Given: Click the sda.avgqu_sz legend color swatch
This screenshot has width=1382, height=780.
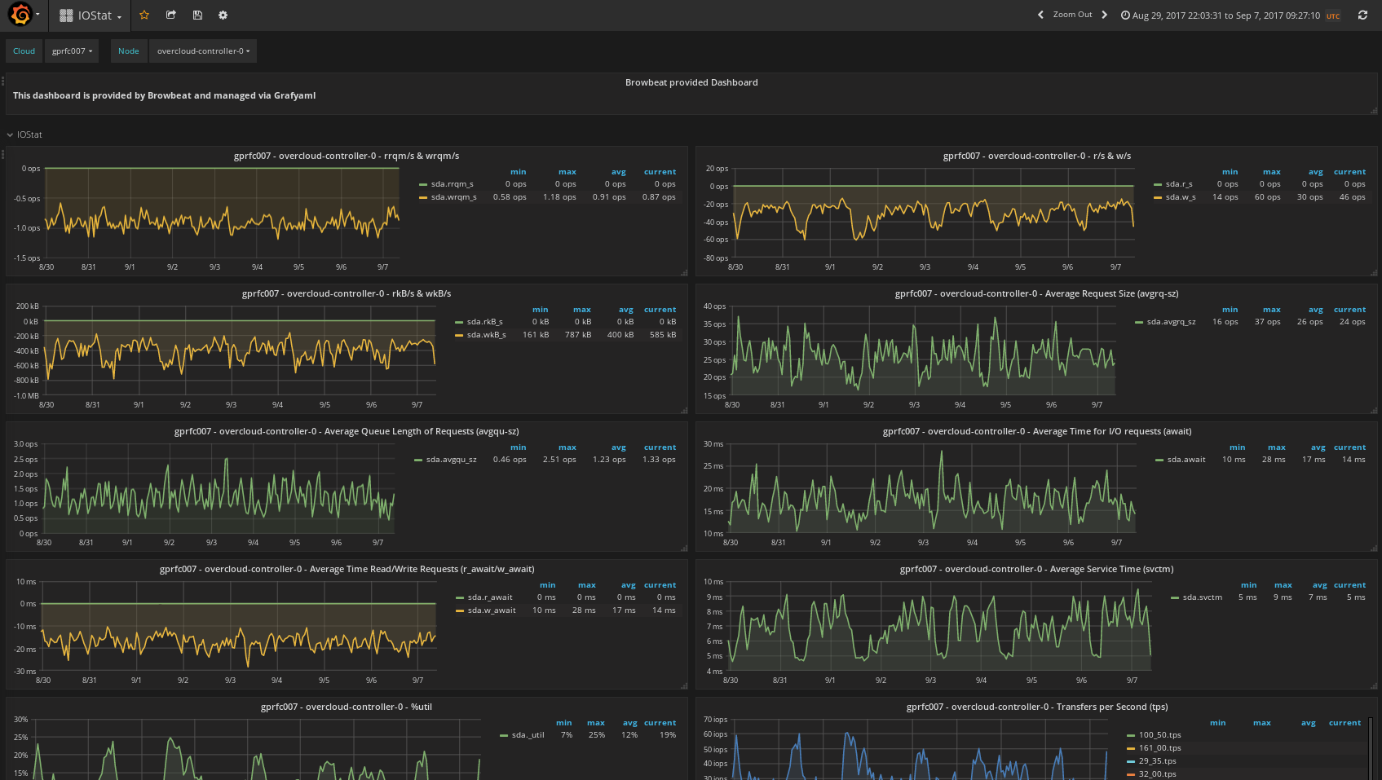Looking at the screenshot, I should coord(418,460).
